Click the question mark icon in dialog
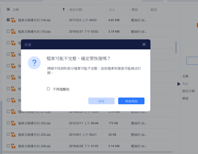This screenshot has width=198, height=154. (34, 63)
